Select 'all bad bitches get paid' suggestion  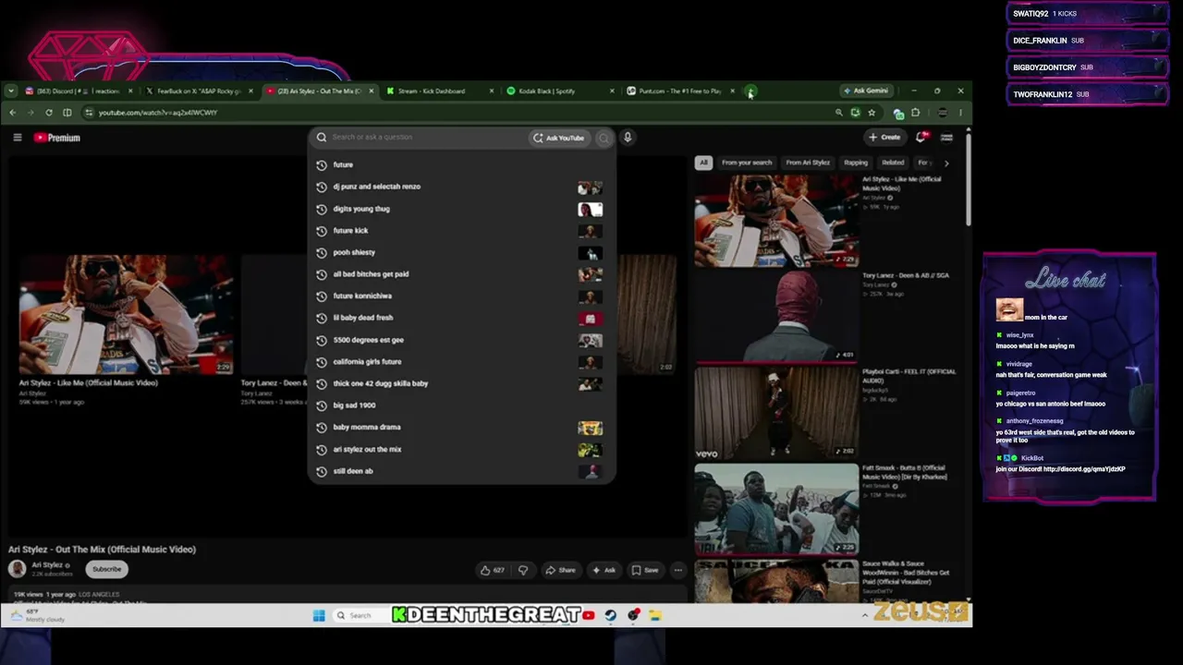coord(461,274)
